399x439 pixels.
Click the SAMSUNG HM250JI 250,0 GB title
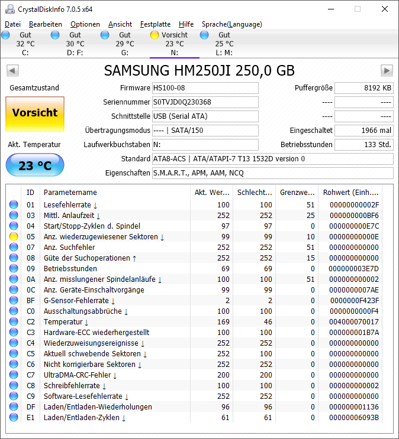[199, 70]
